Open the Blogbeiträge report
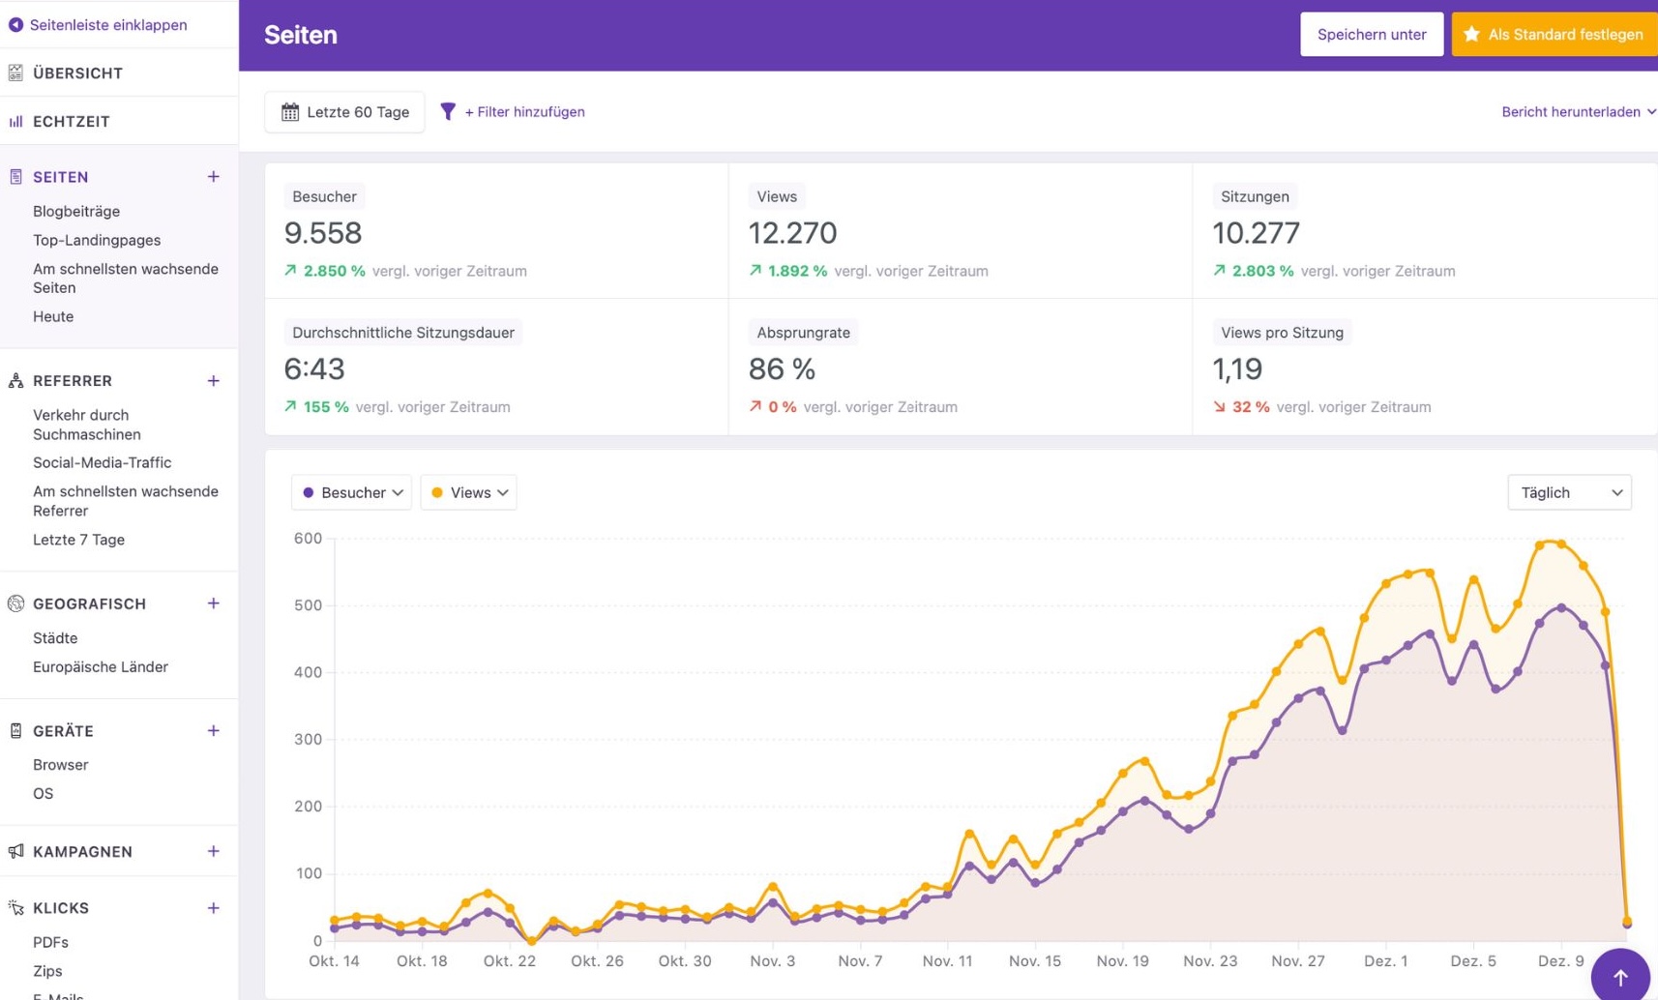Image resolution: width=1658 pixels, height=1000 pixels. point(76,211)
